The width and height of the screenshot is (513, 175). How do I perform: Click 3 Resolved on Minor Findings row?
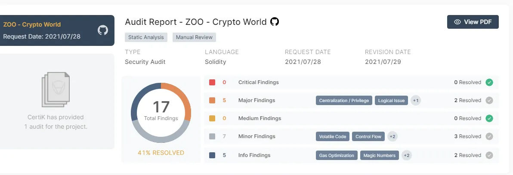click(467, 136)
